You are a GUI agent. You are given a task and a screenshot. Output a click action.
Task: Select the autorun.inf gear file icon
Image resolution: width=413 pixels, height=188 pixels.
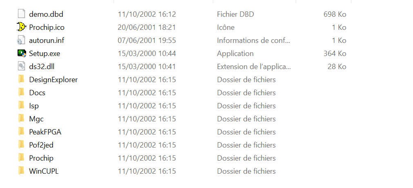click(x=21, y=40)
